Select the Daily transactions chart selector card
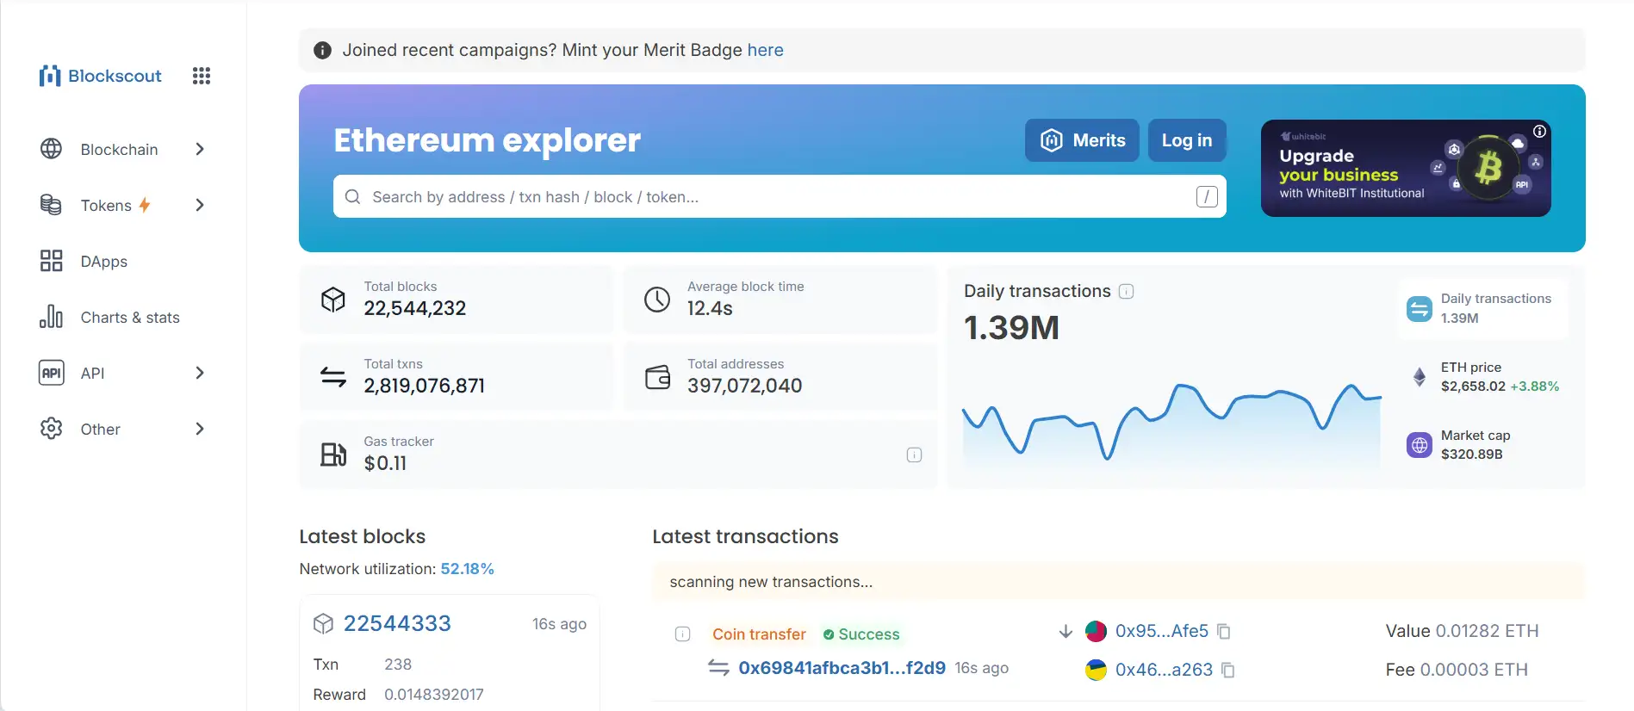The width and height of the screenshot is (1634, 711). (x=1482, y=308)
